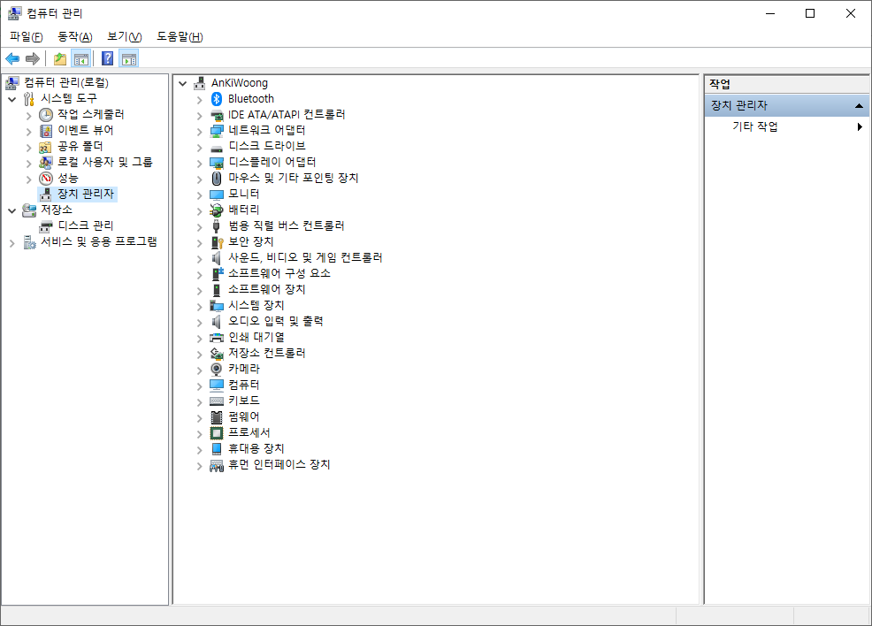Click the 소프트웨어 구성 요소 icon
The width and height of the screenshot is (872, 626).
click(217, 274)
